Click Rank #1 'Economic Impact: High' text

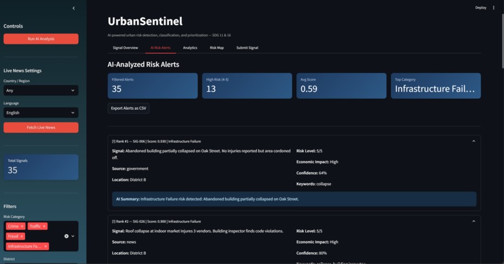[317, 162]
